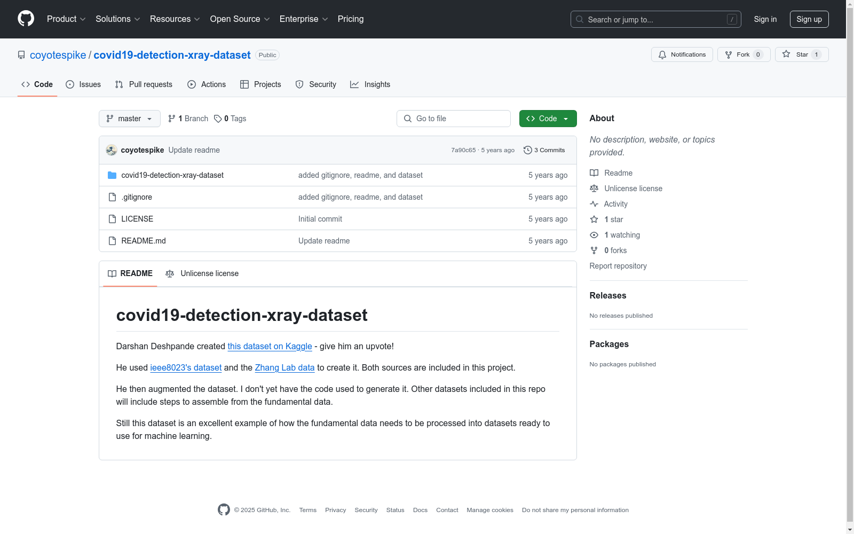
Task: Click Manage cookies in footer
Action: (490, 510)
